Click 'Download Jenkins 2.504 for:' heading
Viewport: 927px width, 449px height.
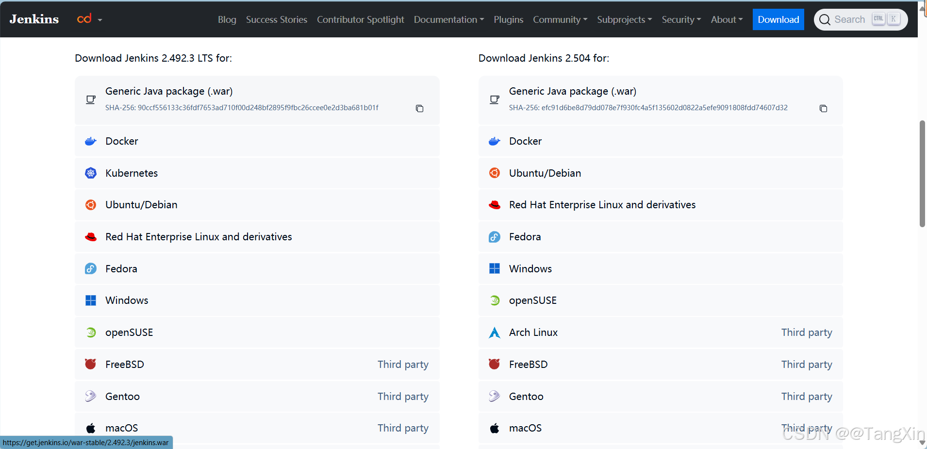[x=544, y=58]
